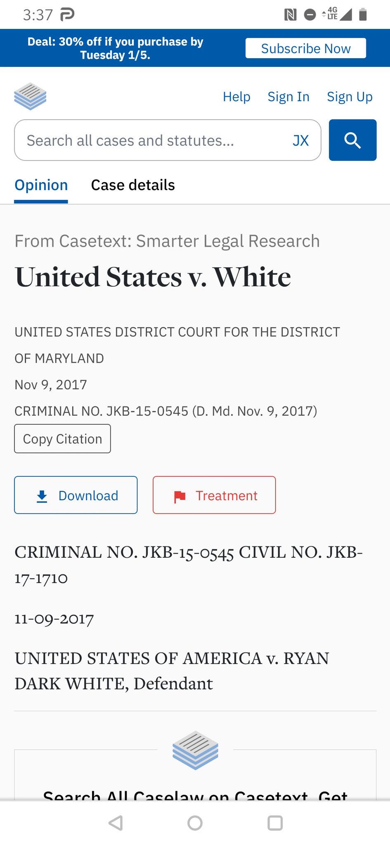390x846 pixels.
Task: Open Android recent apps square
Action: pyautogui.click(x=275, y=823)
